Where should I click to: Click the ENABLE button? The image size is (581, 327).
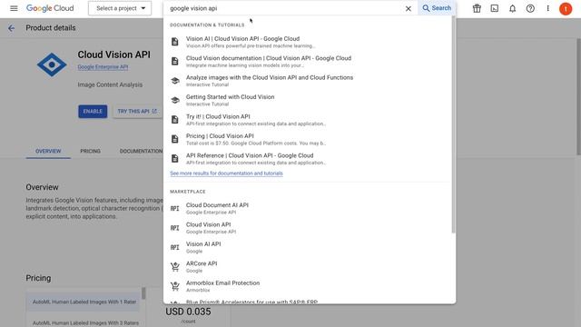click(93, 111)
